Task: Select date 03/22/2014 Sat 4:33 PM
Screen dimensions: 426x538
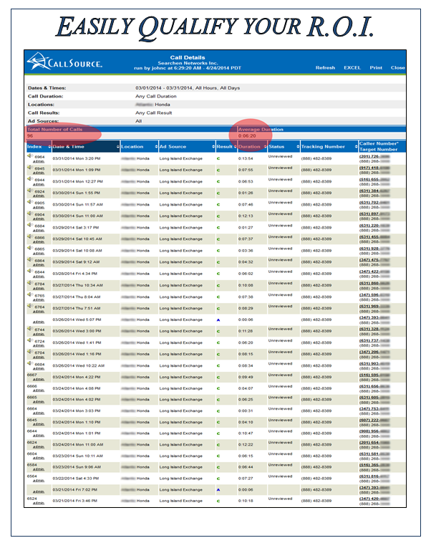Action: pos(75,479)
